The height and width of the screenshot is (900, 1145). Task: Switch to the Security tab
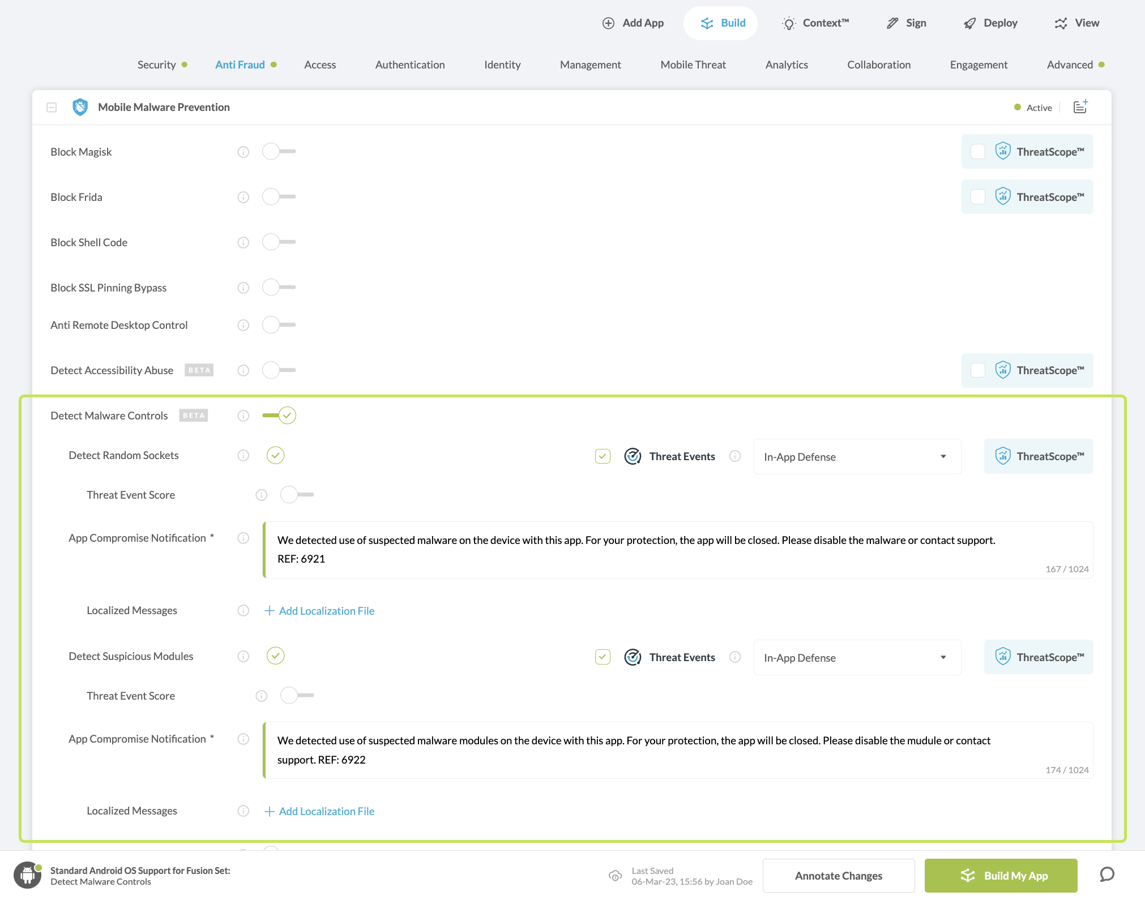[157, 65]
